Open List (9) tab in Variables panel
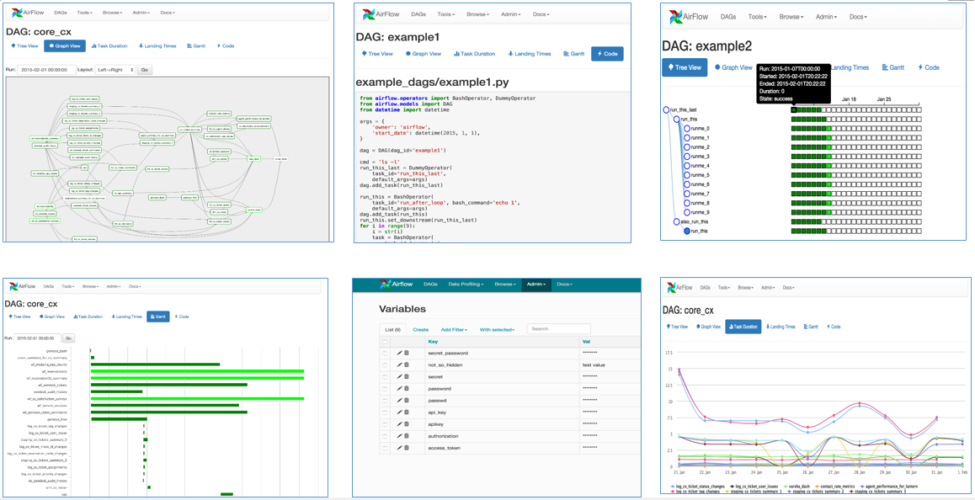Screen dimensions: 975x500 (392, 330)
